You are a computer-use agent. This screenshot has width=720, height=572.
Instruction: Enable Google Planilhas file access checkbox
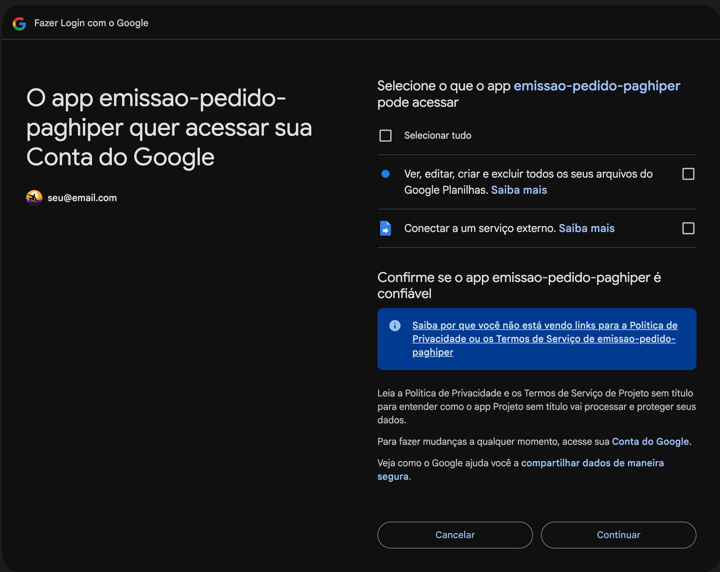click(688, 174)
